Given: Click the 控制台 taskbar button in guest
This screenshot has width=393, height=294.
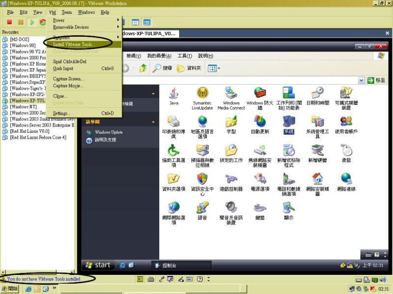Looking at the screenshot, I should click(x=181, y=266).
